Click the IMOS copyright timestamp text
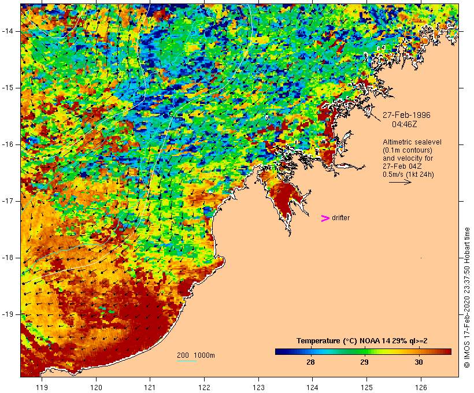Viewport: 474px width, 393px height. tap(466, 298)
